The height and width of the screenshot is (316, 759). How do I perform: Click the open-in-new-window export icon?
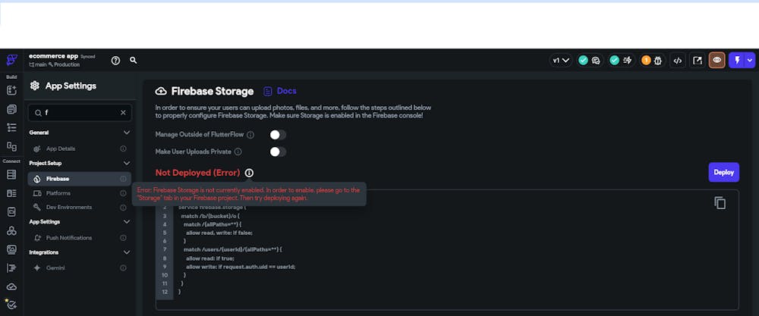point(698,61)
